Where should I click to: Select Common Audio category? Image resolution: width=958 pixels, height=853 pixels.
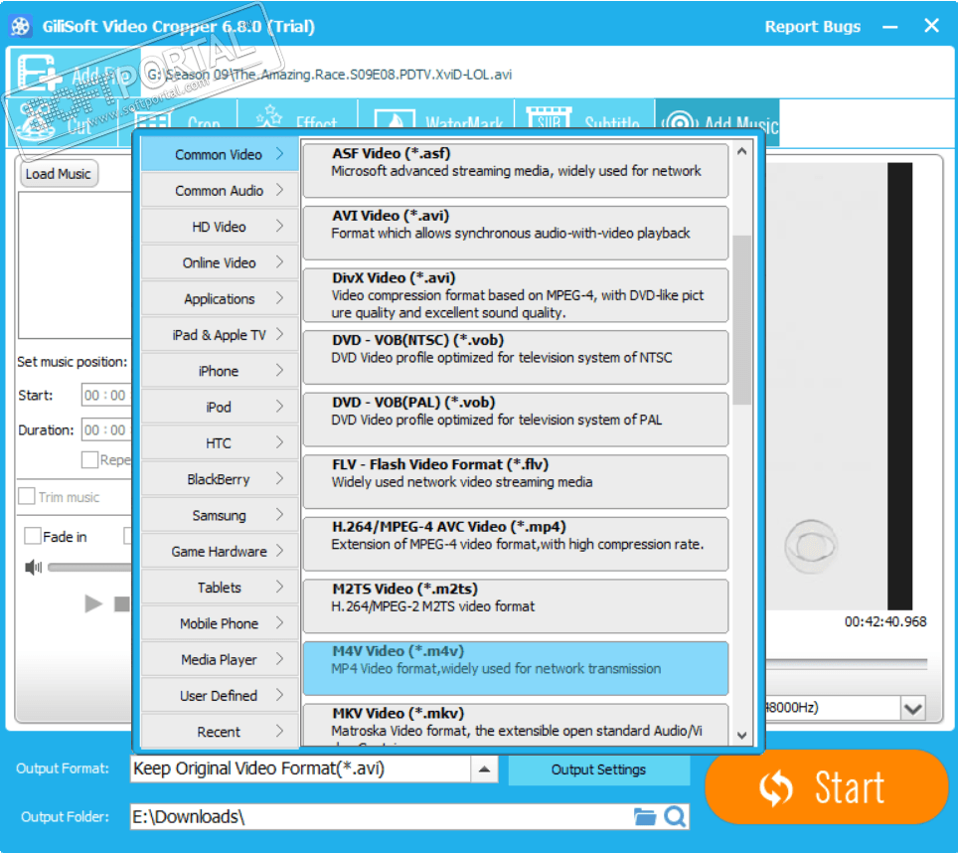[220, 191]
